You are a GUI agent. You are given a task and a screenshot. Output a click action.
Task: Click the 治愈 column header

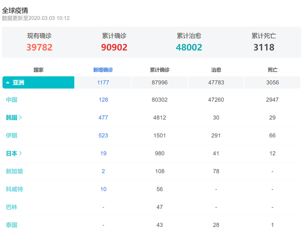pos(216,70)
